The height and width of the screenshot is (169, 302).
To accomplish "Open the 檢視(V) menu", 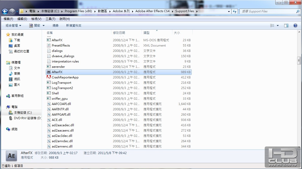I will [36, 19].
